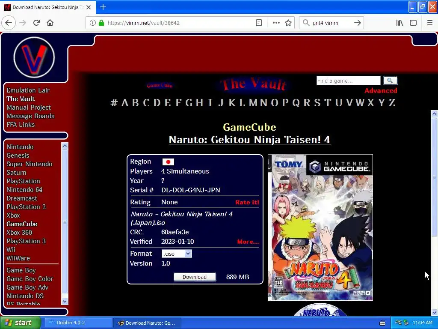This screenshot has height=329, width=438.
Task: Click systems list scroll down arrow
Action: click(x=65, y=301)
